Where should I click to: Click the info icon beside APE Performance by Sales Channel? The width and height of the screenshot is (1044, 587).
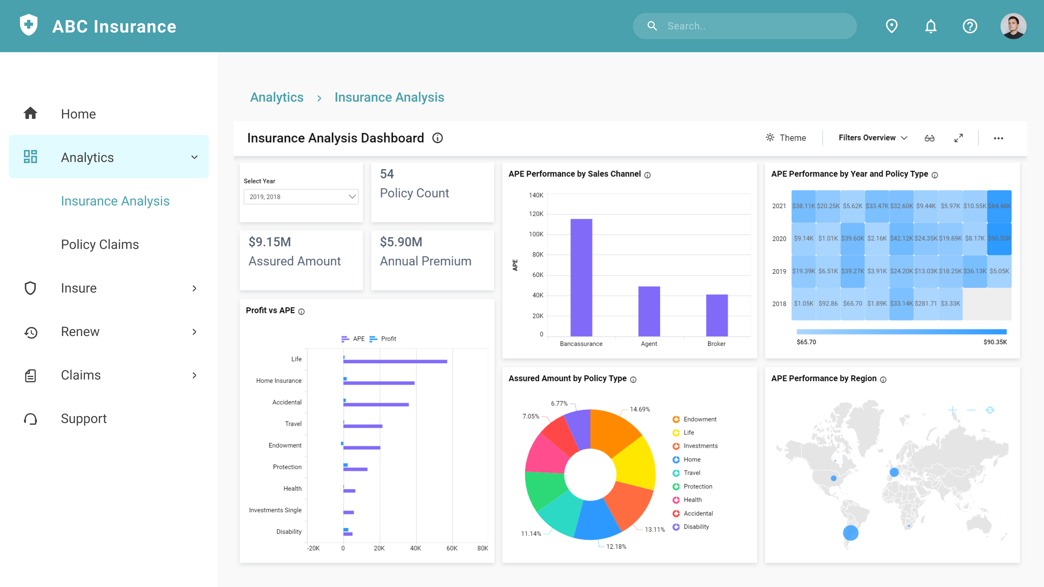pyautogui.click(x=647, y=175)
